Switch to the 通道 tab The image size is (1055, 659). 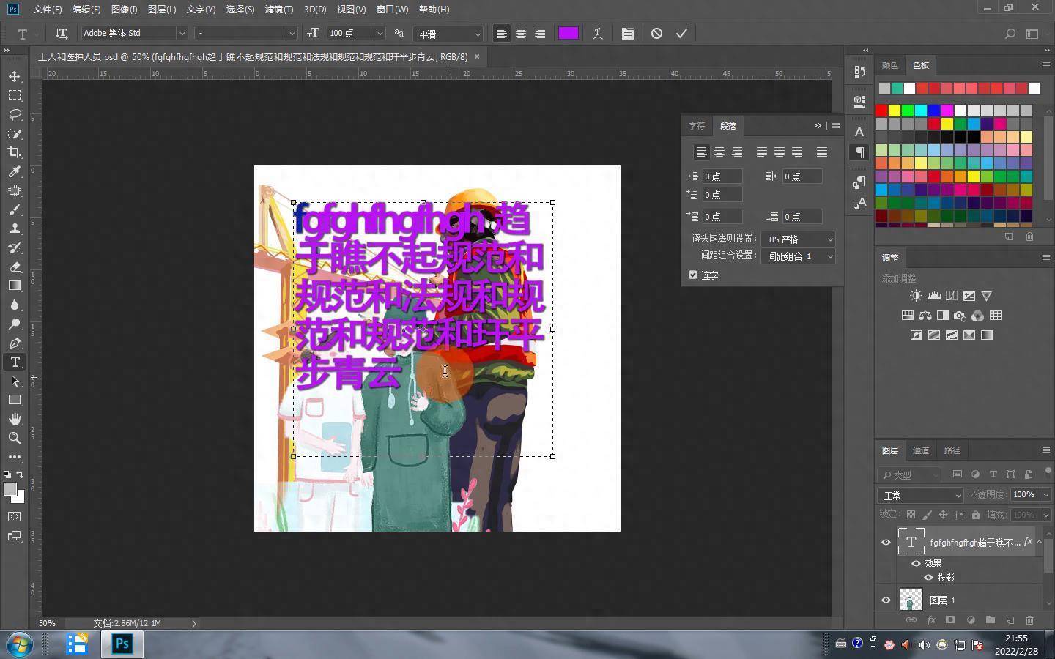(921, 450)
